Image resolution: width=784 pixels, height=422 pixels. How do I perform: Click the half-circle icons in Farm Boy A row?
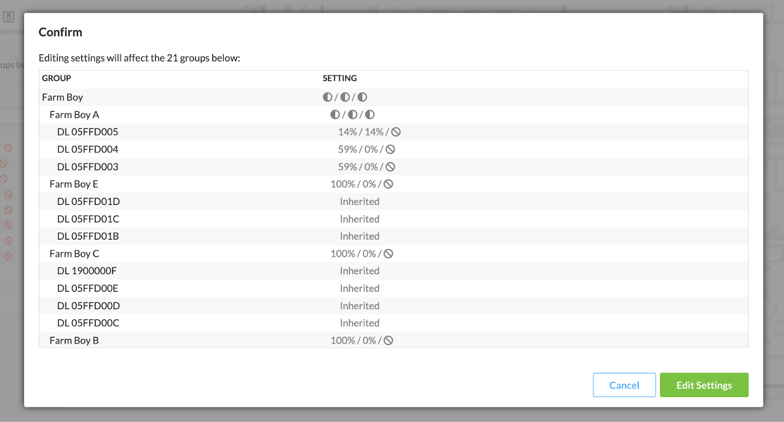coord(352,115)
